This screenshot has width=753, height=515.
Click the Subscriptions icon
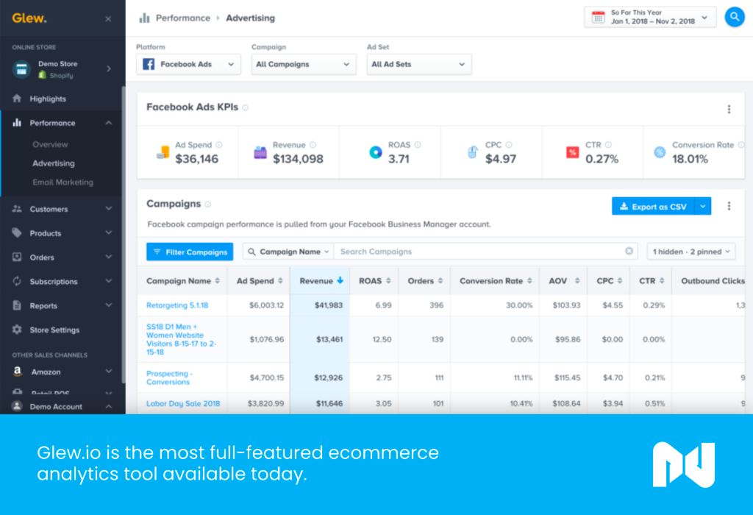coord(17,281)
